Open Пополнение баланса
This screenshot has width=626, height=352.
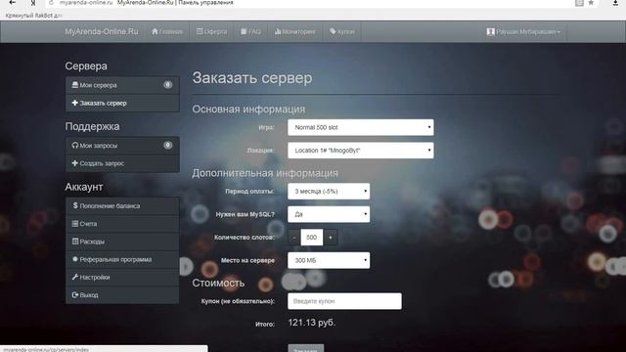(x=122, y=206)
